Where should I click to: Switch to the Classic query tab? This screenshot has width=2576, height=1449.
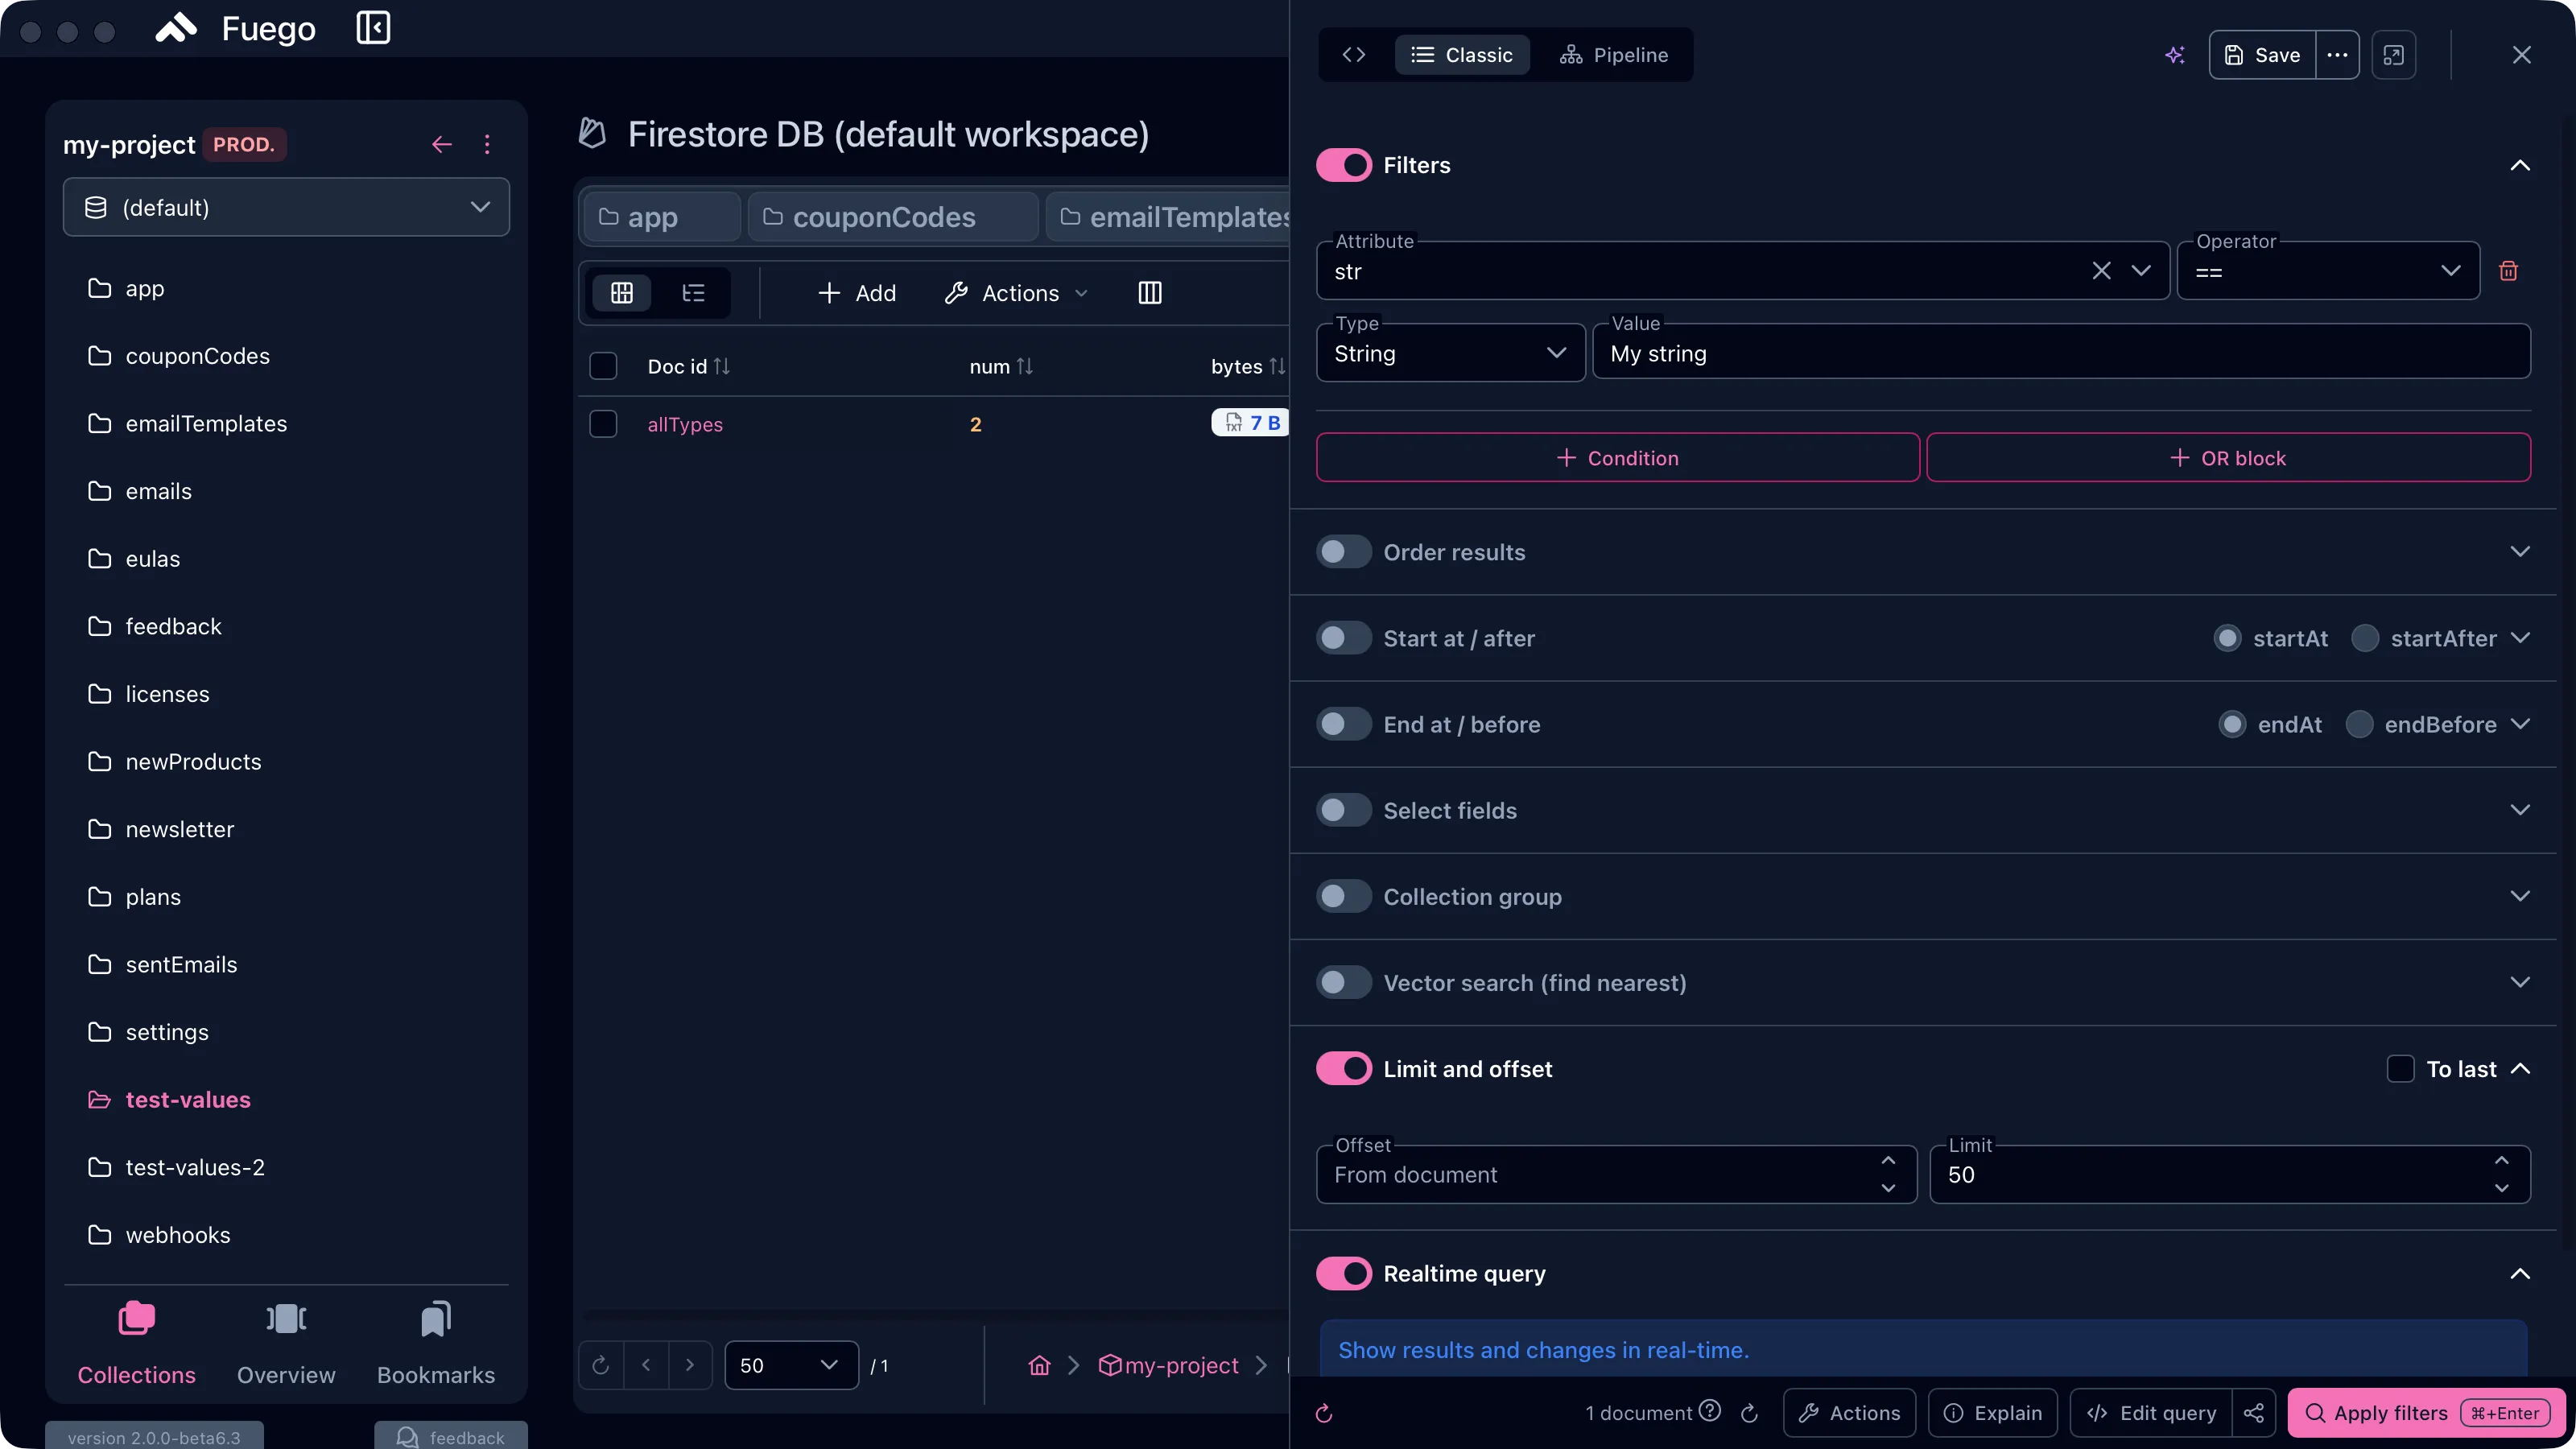1461,55
